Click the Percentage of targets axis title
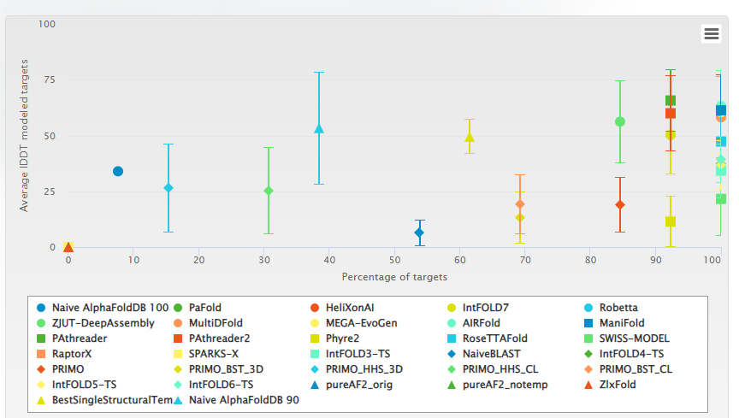The image size is (739, 418). [394, 276]
